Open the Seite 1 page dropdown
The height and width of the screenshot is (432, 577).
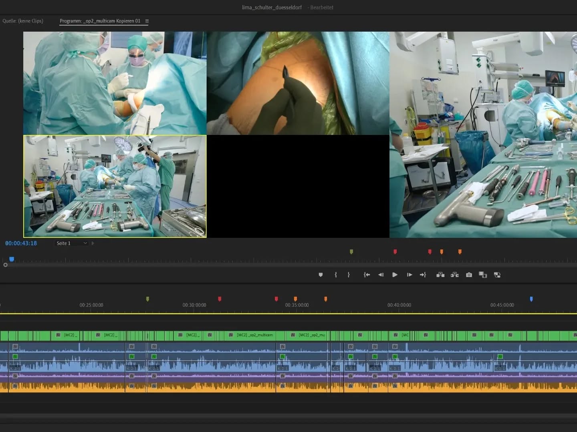71,243
